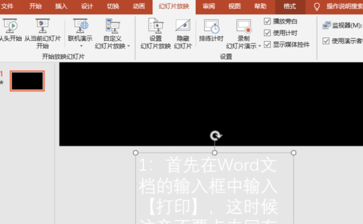Screen dimensions: 363x224
Task: Toggle 使用计时 use timings checkbox
Action: pos(267,33)
